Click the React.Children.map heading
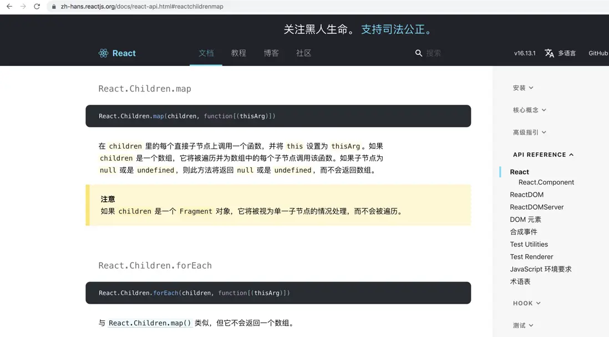The height and width of the screenshot is (337, 609). pyautogui.click(x=144, y=89)
